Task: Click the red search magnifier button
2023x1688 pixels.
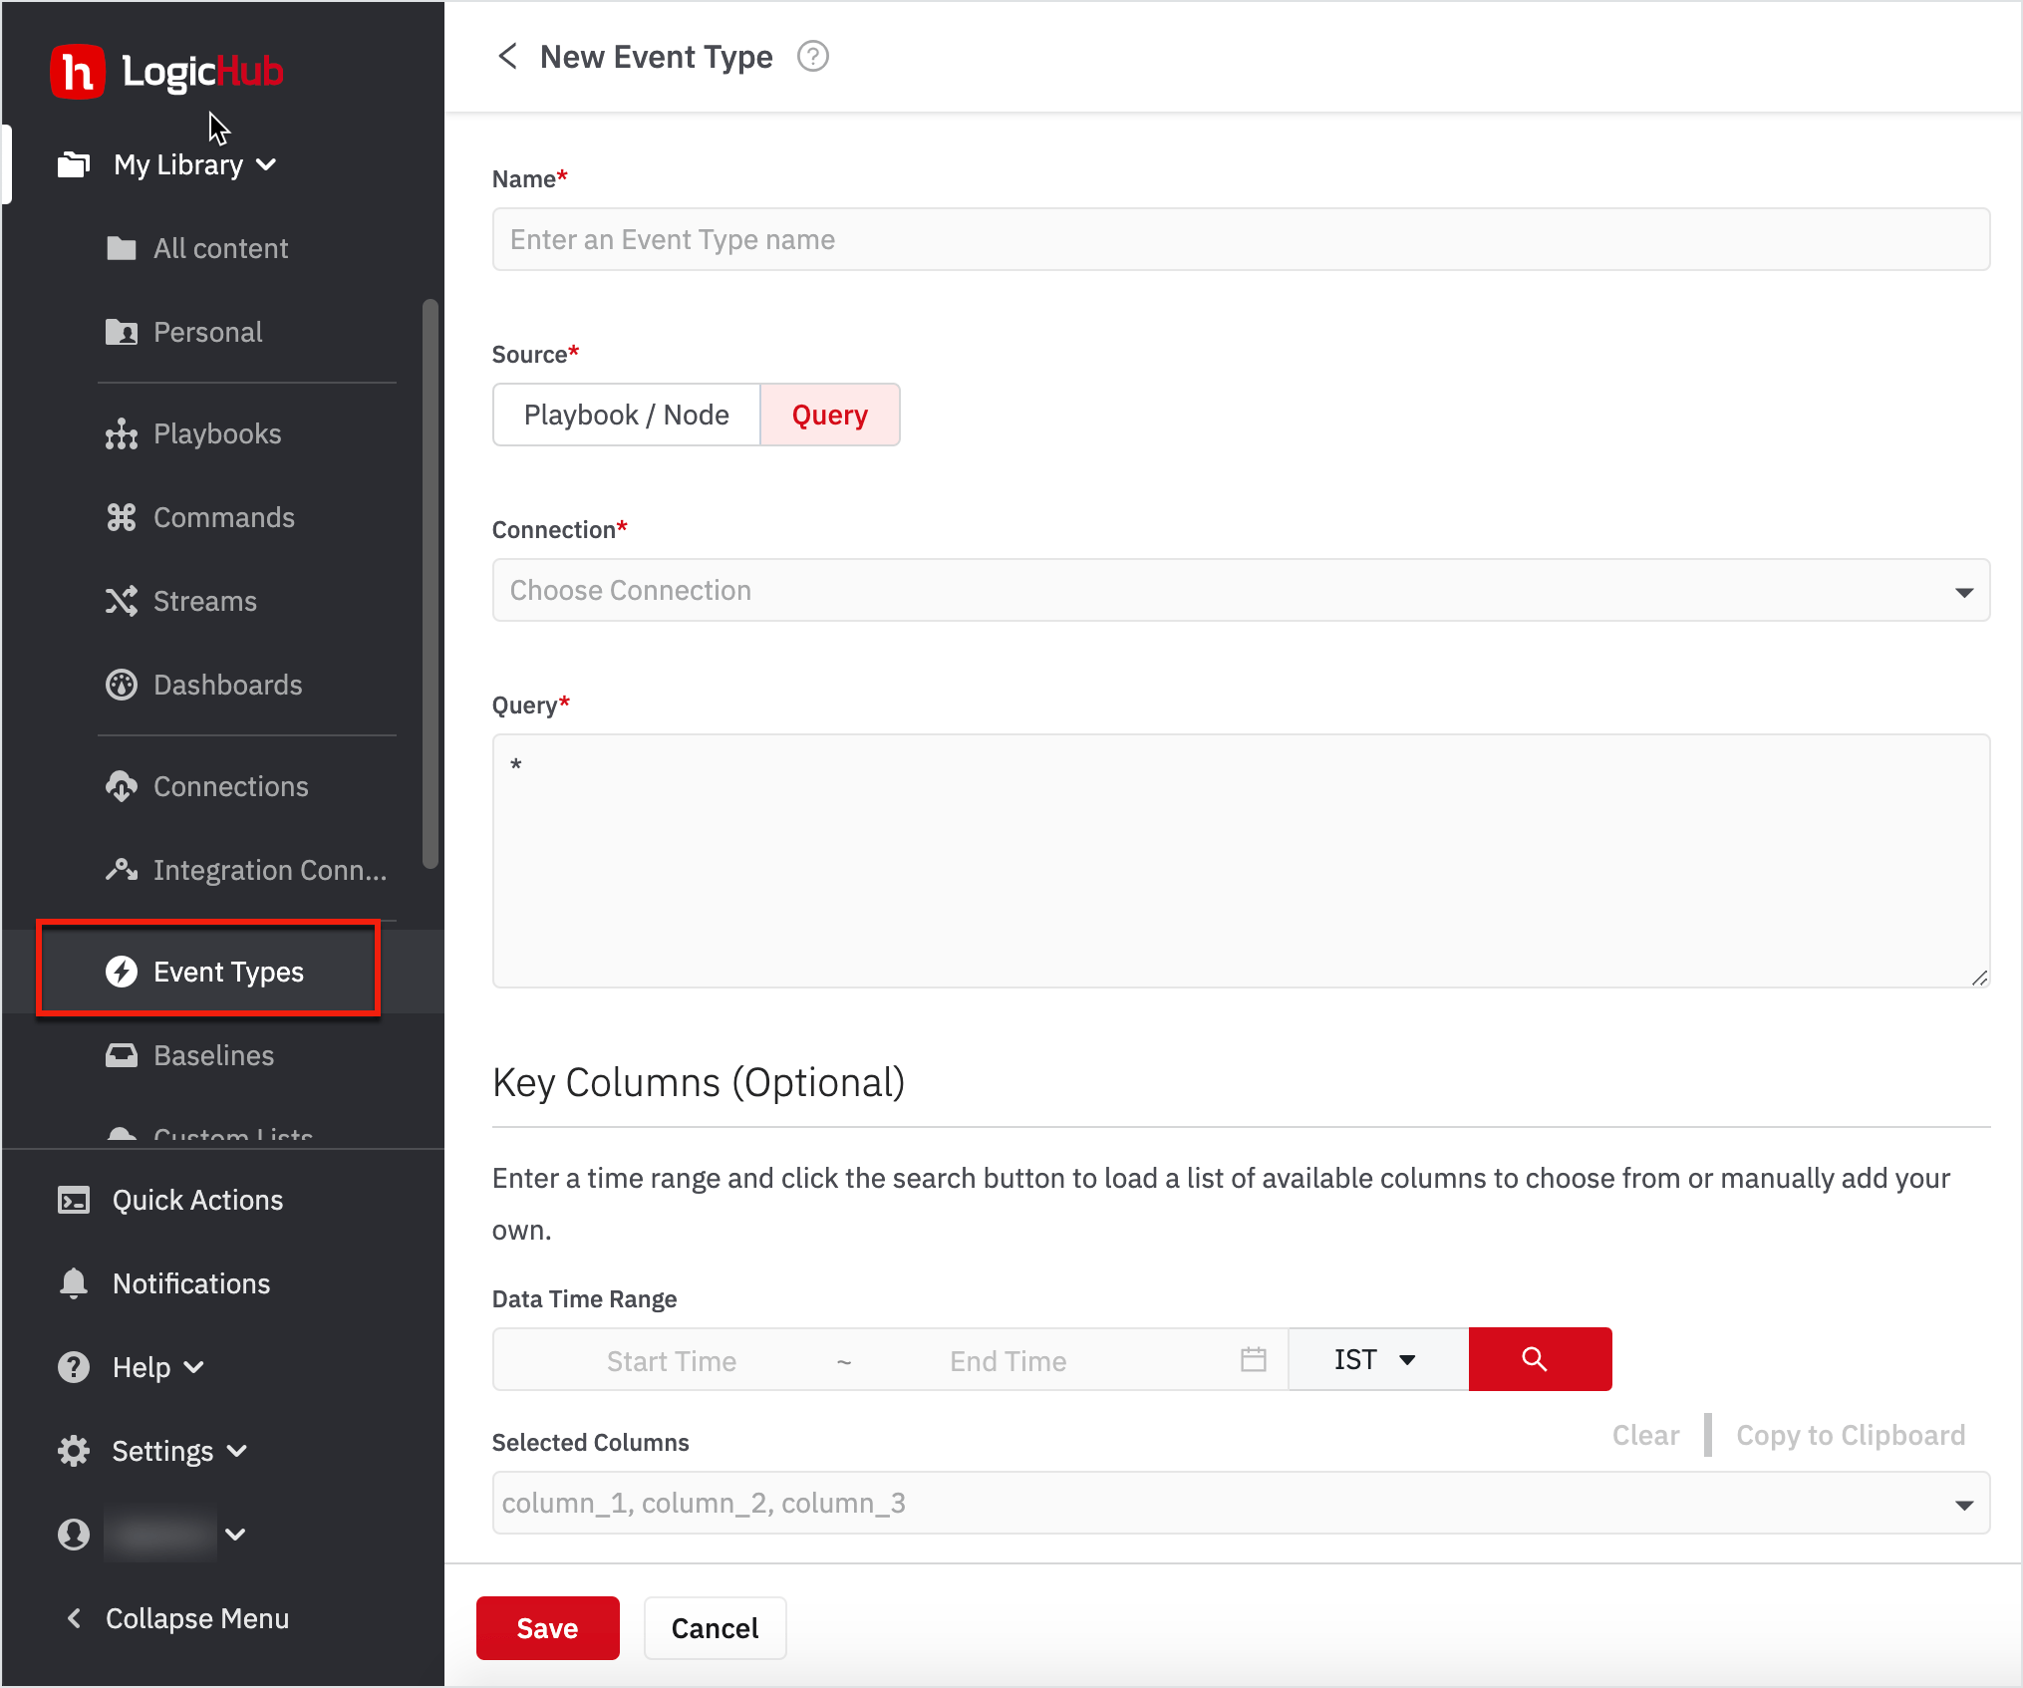Action: [1539, 1359]
